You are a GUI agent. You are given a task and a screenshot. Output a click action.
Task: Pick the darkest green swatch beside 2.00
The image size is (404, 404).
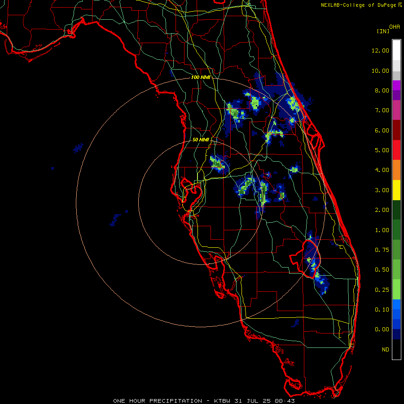pos(396,210)
